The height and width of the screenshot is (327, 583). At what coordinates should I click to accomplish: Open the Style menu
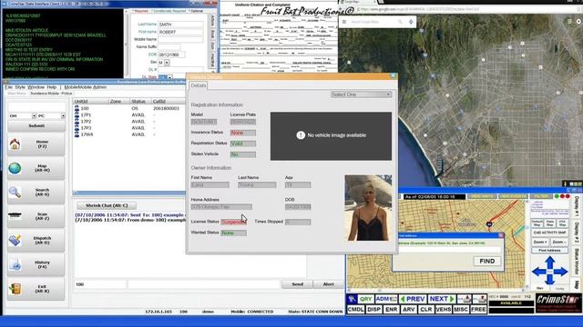[20, 87]
